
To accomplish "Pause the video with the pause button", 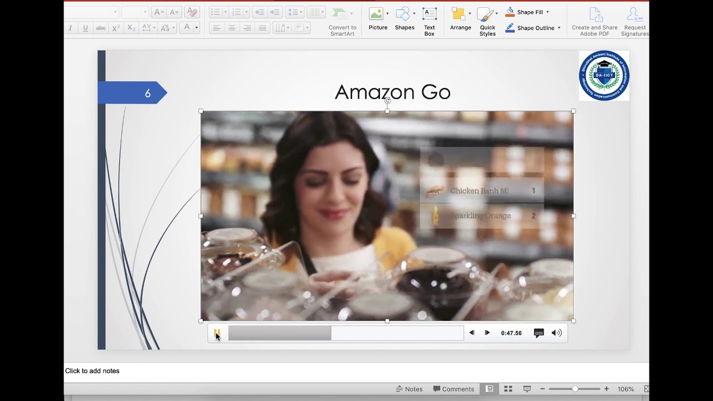I will (217, 332).
